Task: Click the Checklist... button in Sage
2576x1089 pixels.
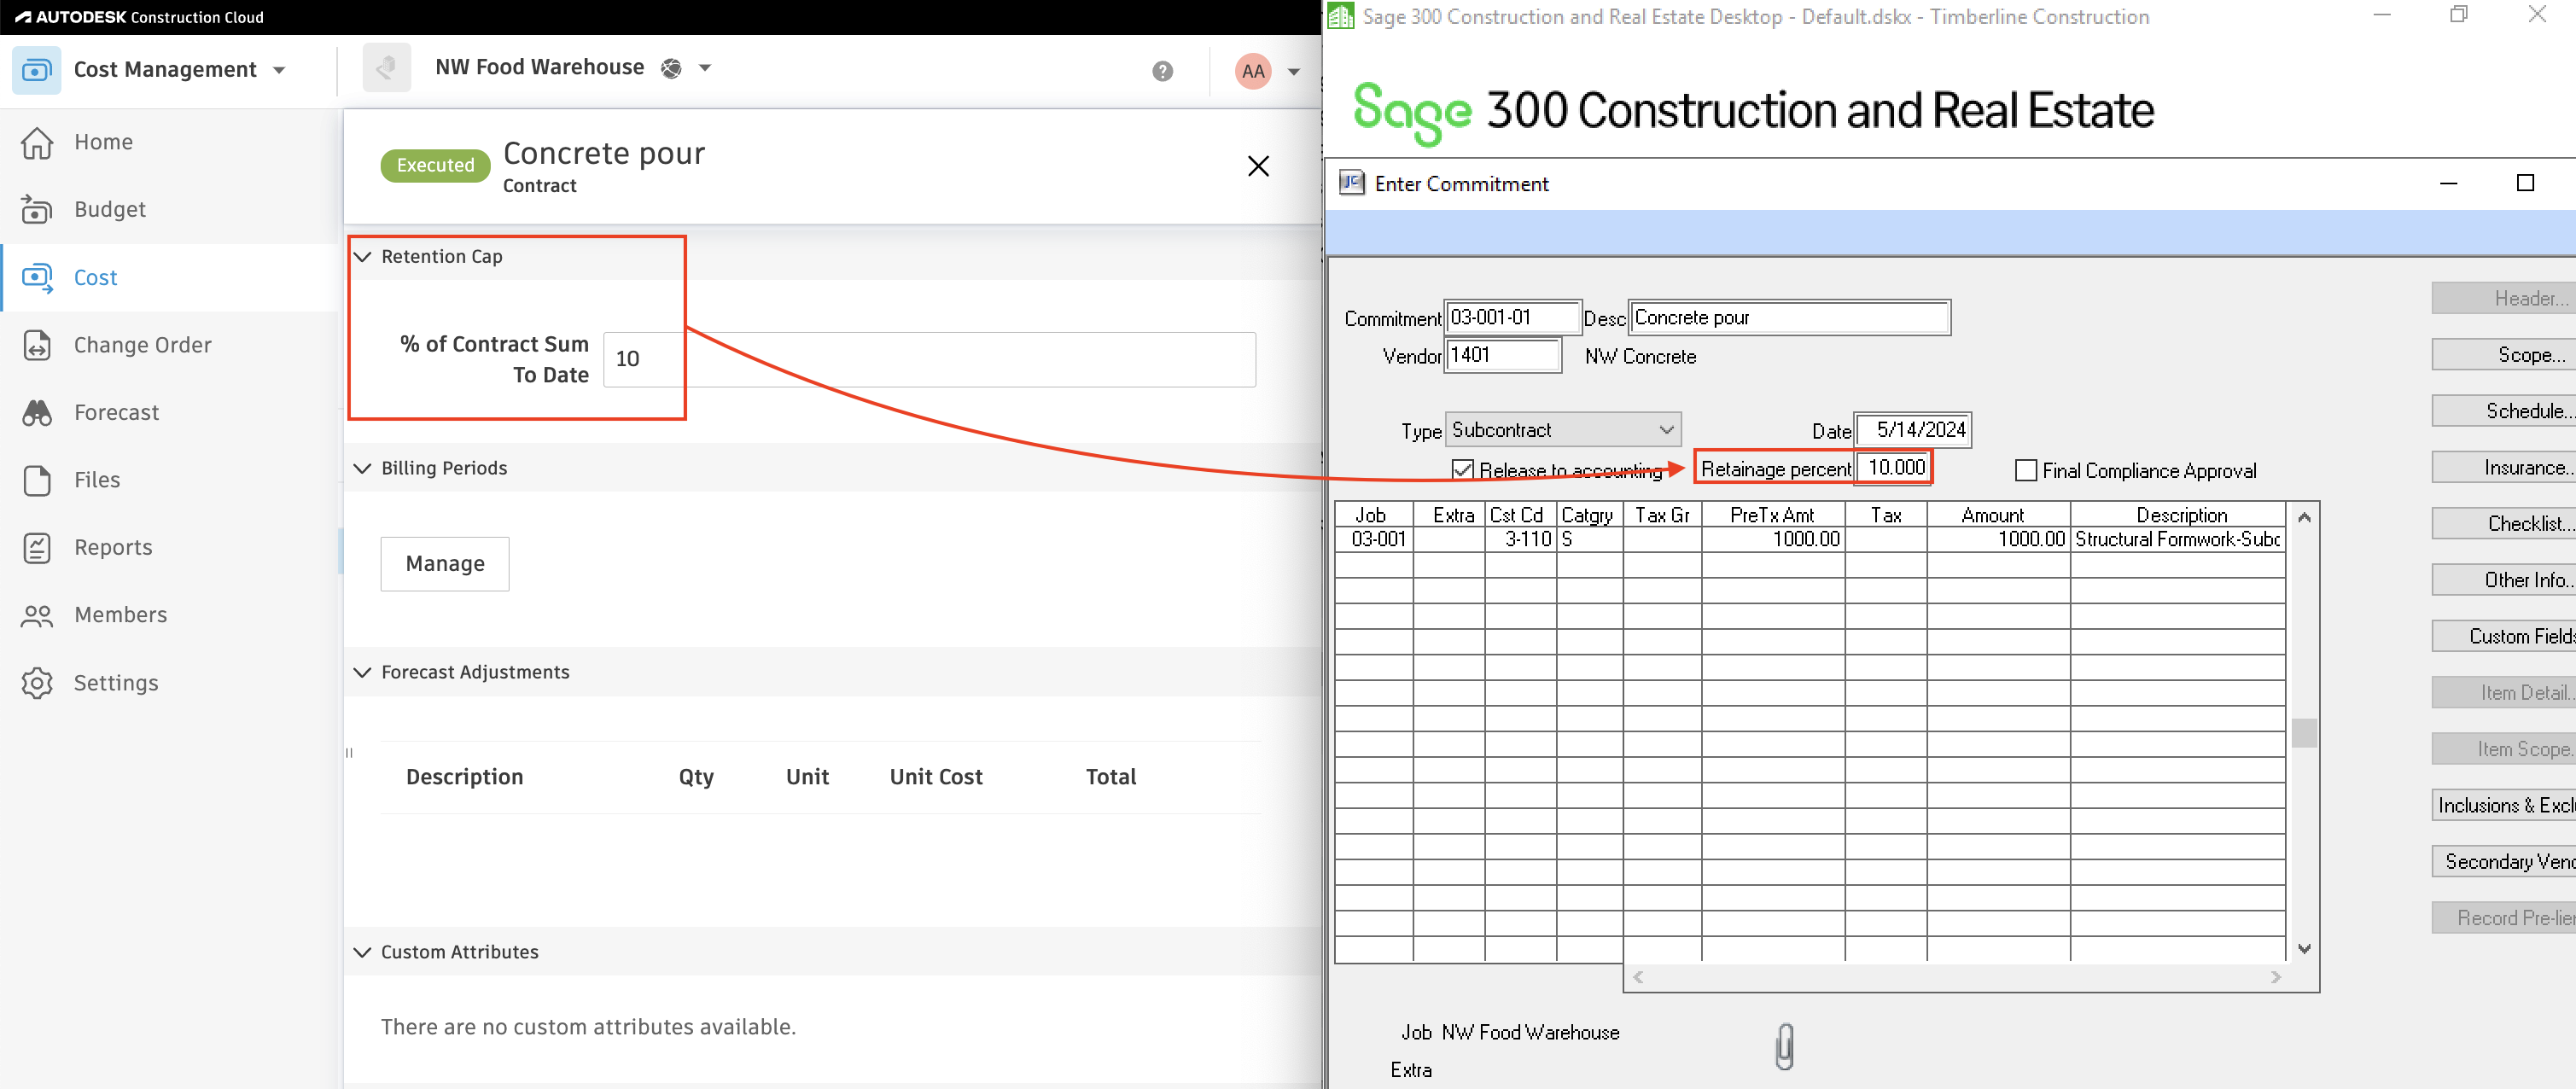Action: [x=2504, y=524]
